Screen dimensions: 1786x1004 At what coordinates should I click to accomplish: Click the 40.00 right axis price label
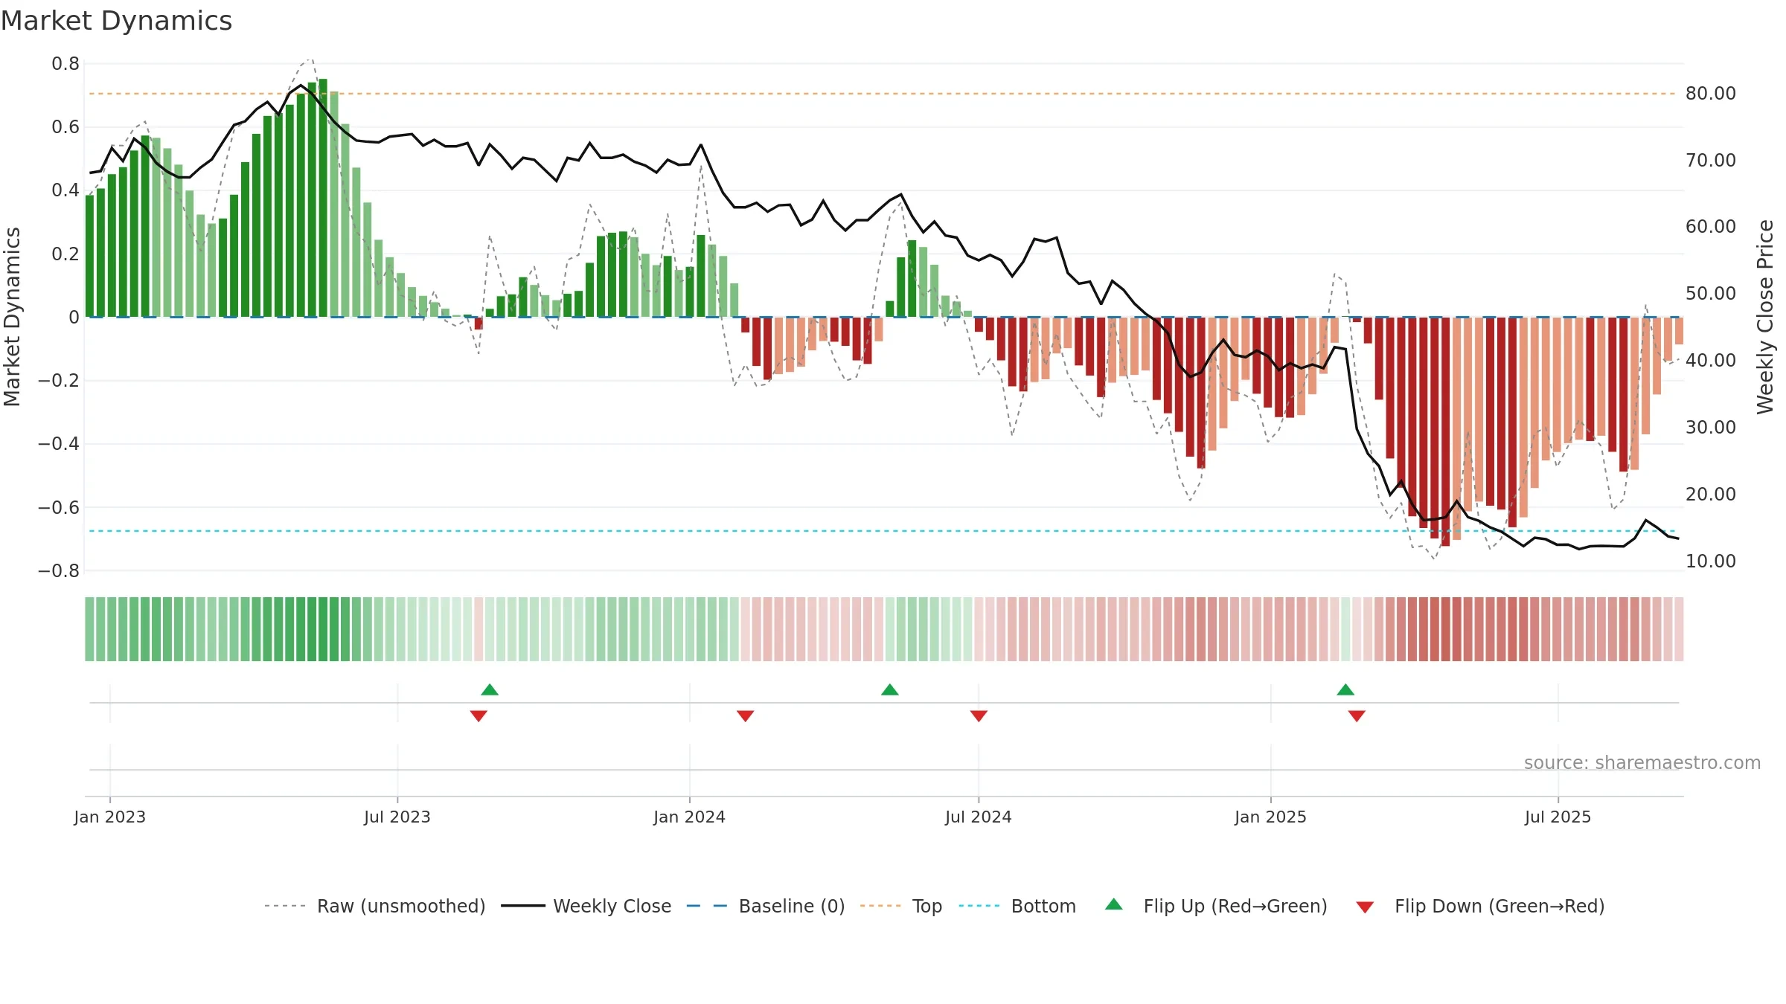[1711, 361]
